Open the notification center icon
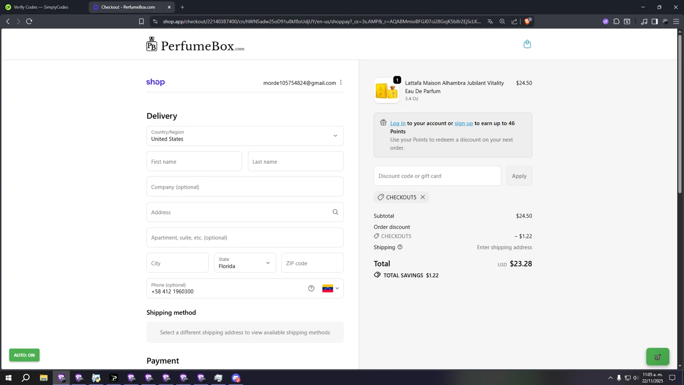This screenshot has height=385, width=684. click(672, 378)
